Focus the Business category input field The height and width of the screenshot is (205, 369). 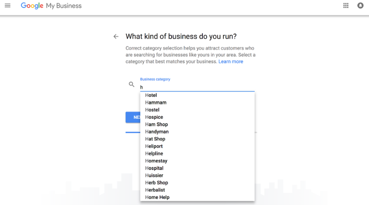click(x=197, y=87)
